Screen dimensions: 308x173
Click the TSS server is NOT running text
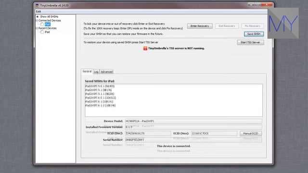click(x=177, y=48)
